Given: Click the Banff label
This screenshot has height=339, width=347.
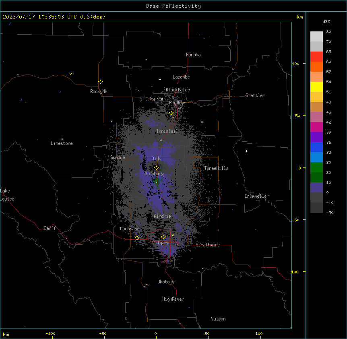Looking at the screenshot, I should point(50,228).
